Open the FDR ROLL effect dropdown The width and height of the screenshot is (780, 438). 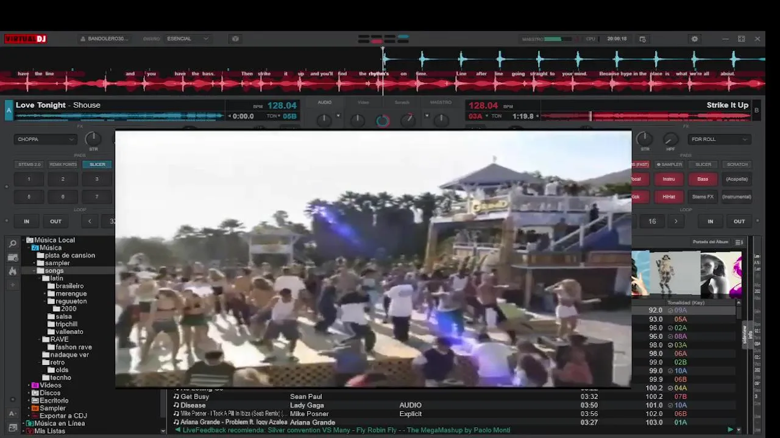pos(719,139)
